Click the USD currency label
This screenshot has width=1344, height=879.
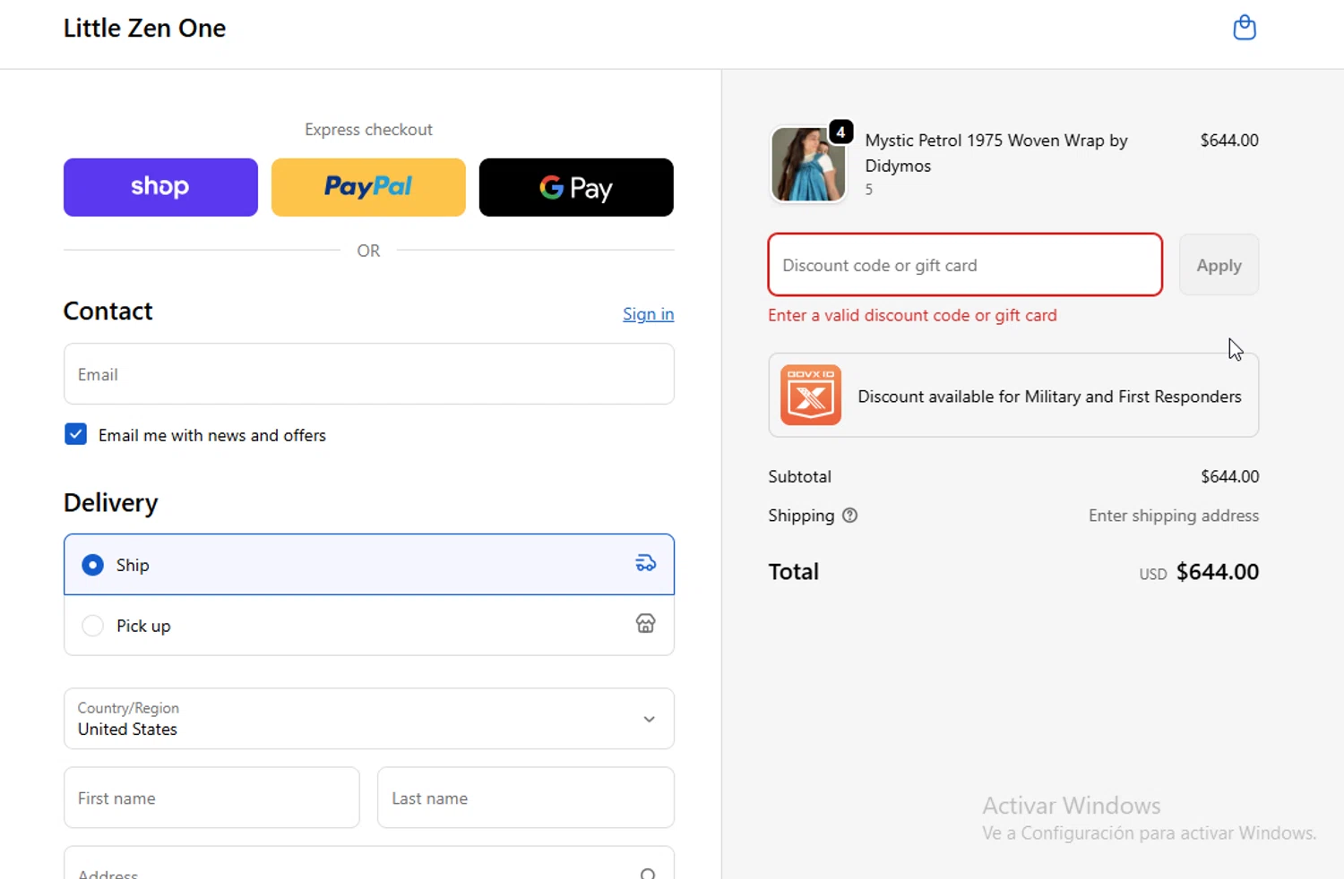(1153, 575)
